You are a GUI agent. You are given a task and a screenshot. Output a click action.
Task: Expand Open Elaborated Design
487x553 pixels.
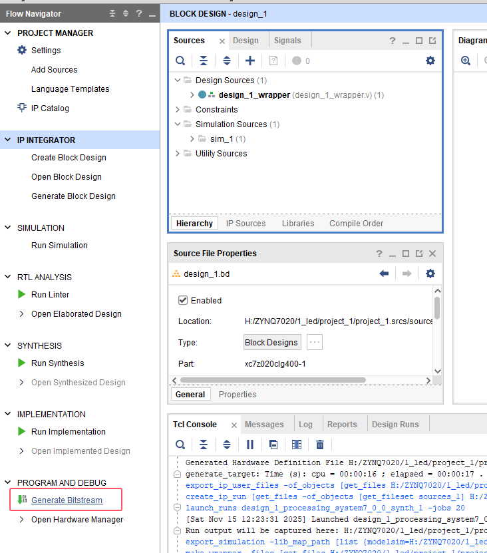(22, 314)
